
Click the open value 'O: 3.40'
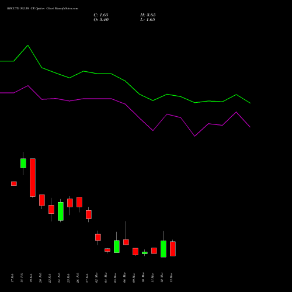click(101, 20)
